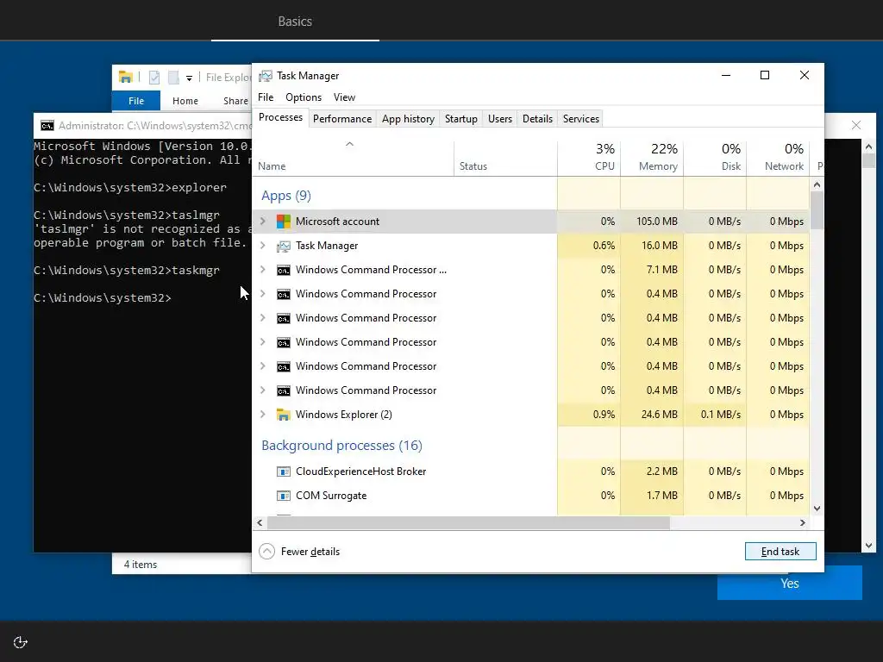Screen dimensions: 883x662
Task: Switch to the Startup tab
Action: click(461, 119)
